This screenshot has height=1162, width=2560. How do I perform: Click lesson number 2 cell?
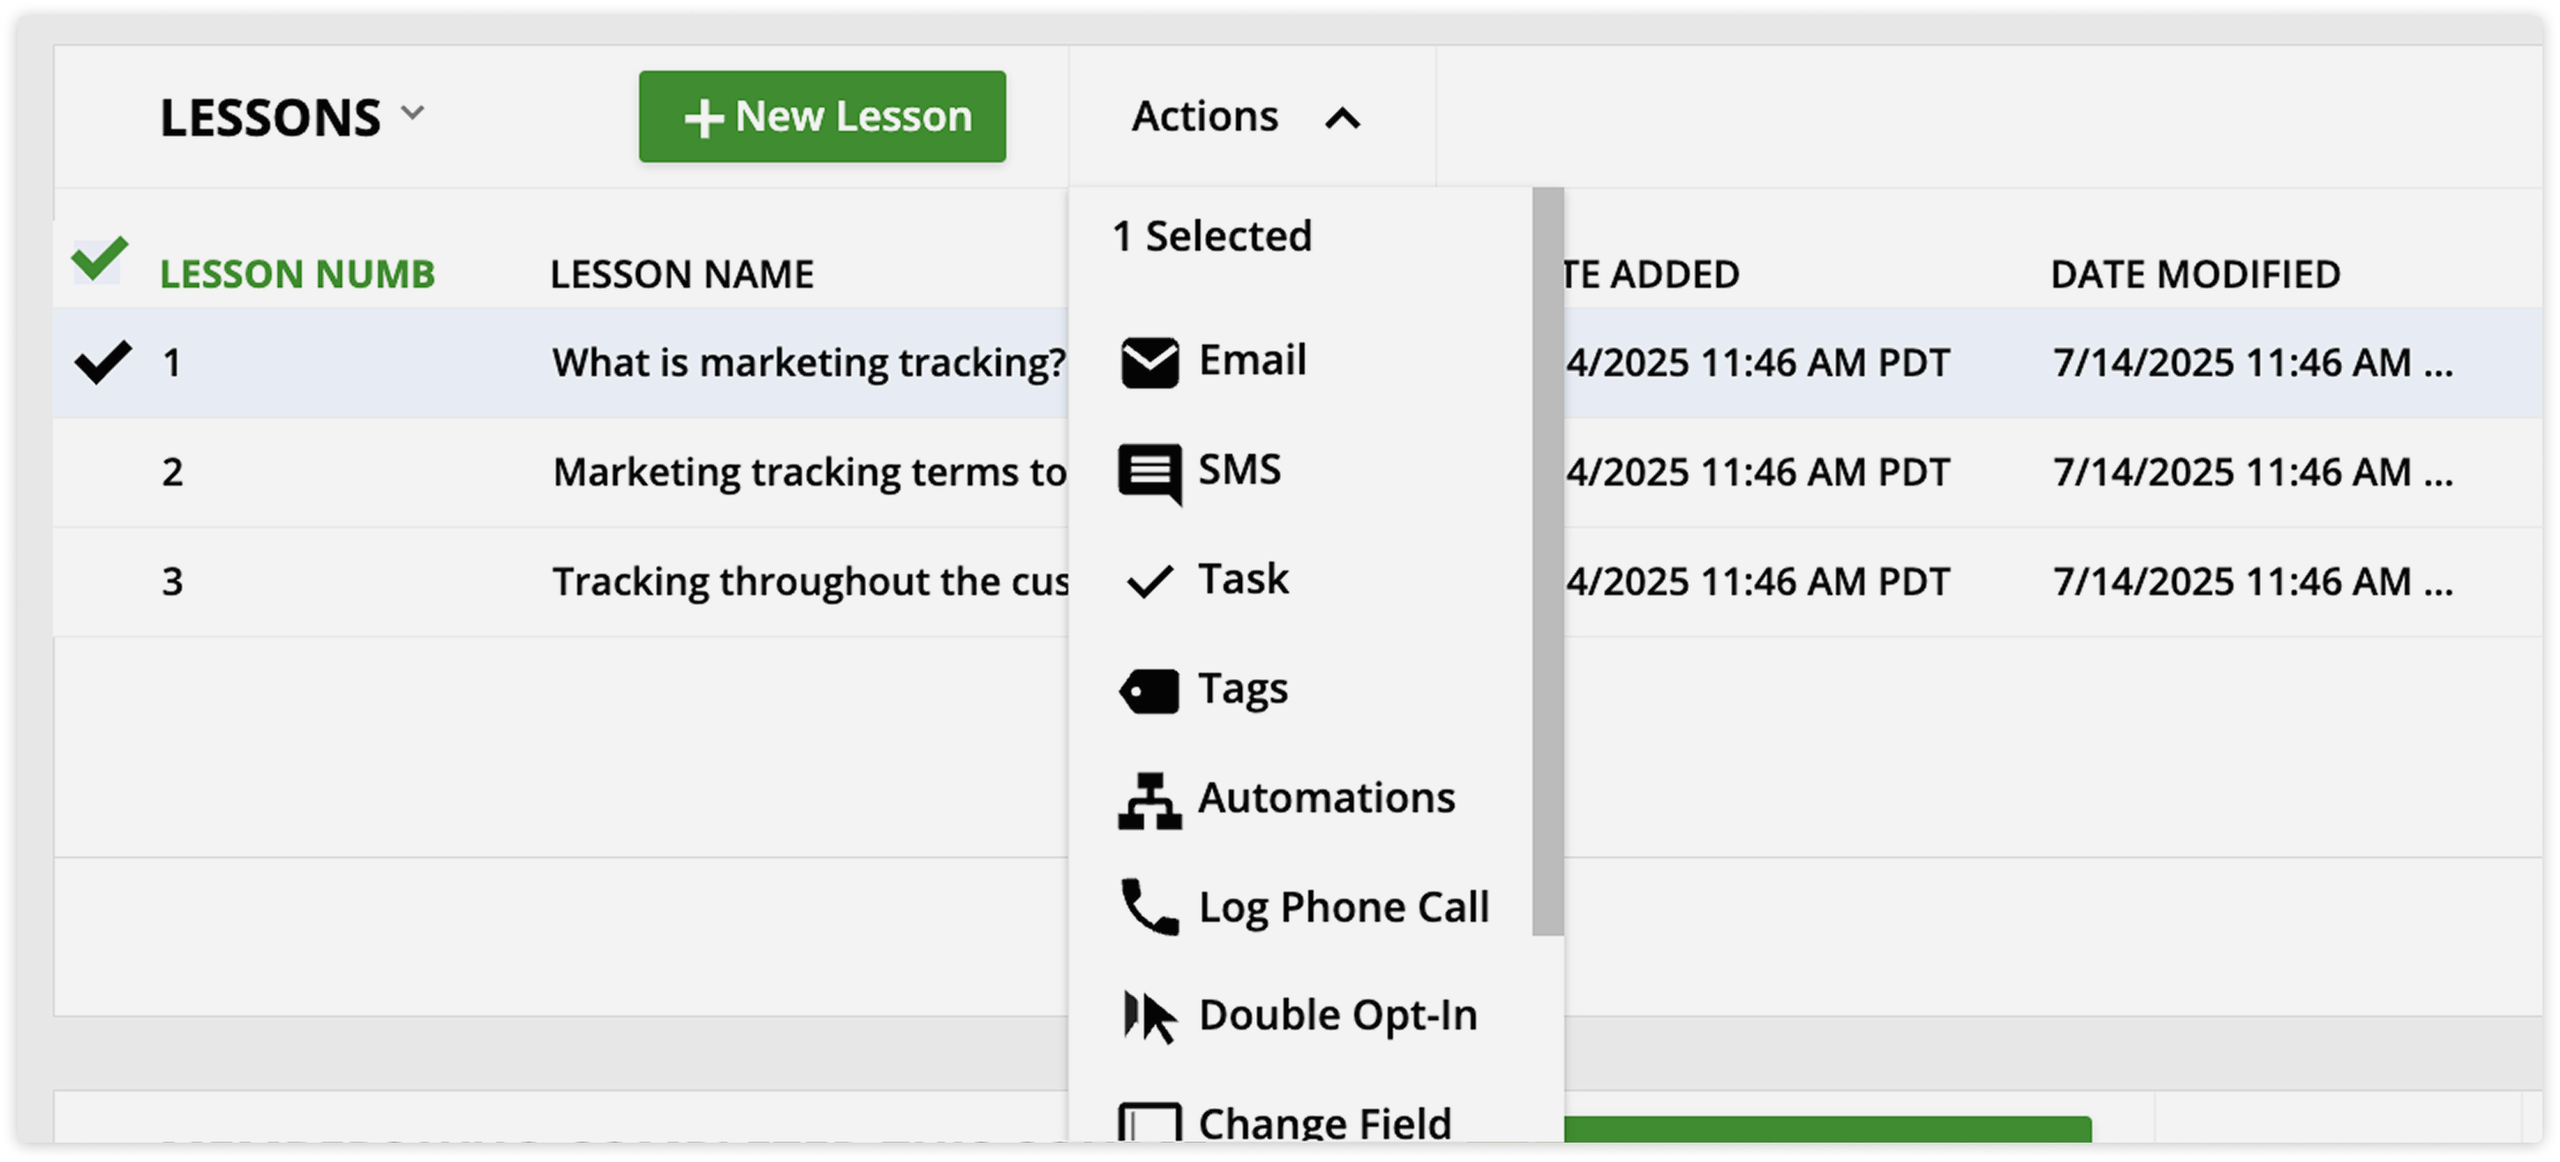(x=173, y=472)
